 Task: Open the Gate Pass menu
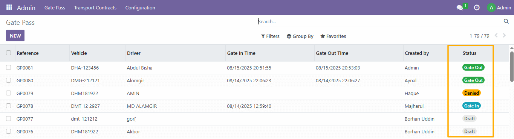tap(55, 8)
